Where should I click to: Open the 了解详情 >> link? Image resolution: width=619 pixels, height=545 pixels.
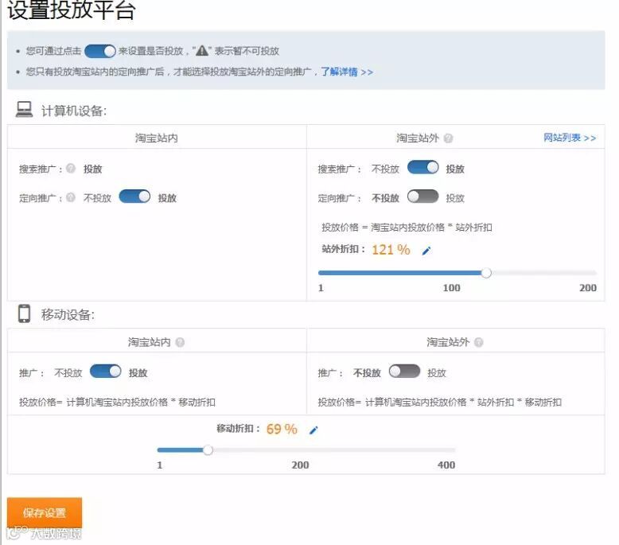347,72
